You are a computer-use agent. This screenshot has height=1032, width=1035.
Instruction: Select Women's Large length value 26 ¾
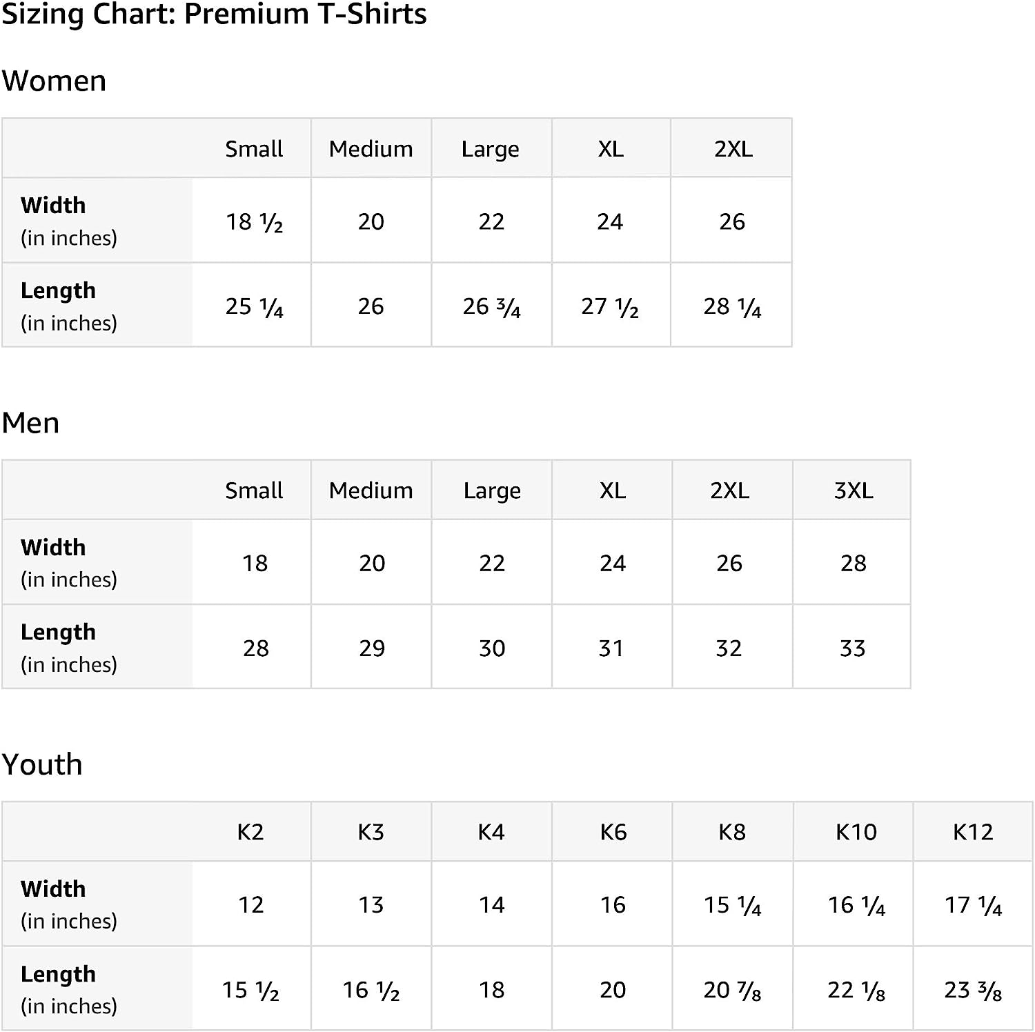coord(491,306)
